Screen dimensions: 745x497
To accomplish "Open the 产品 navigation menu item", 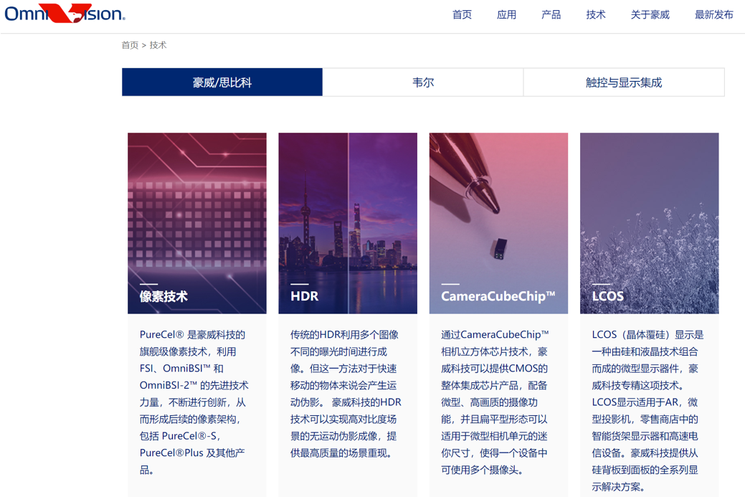I will [x=551, y=15].
